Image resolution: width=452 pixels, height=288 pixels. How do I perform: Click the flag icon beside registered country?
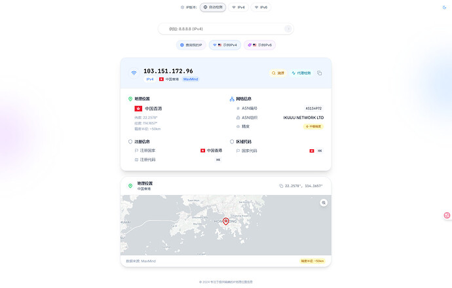coord(136,151)
